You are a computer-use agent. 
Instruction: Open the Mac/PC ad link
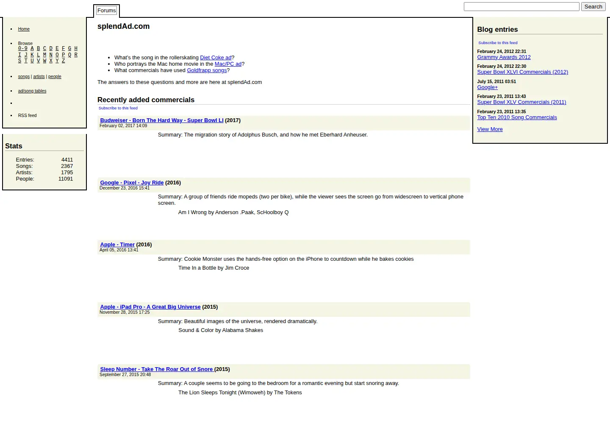coord(228,64)
